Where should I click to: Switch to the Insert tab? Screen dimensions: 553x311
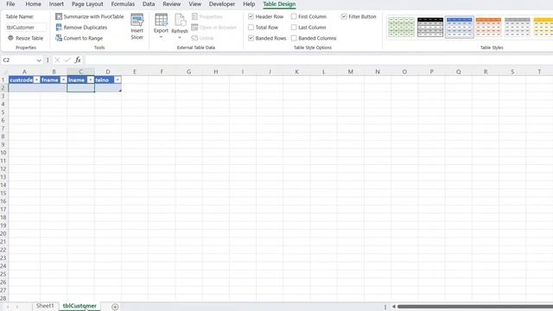click(56, 3)
